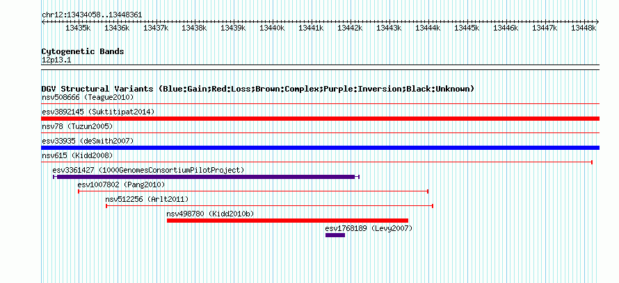This screenshot has width=619, height=283.
Task: Select the nsv78 thin red line
Action: coord(320,133)
